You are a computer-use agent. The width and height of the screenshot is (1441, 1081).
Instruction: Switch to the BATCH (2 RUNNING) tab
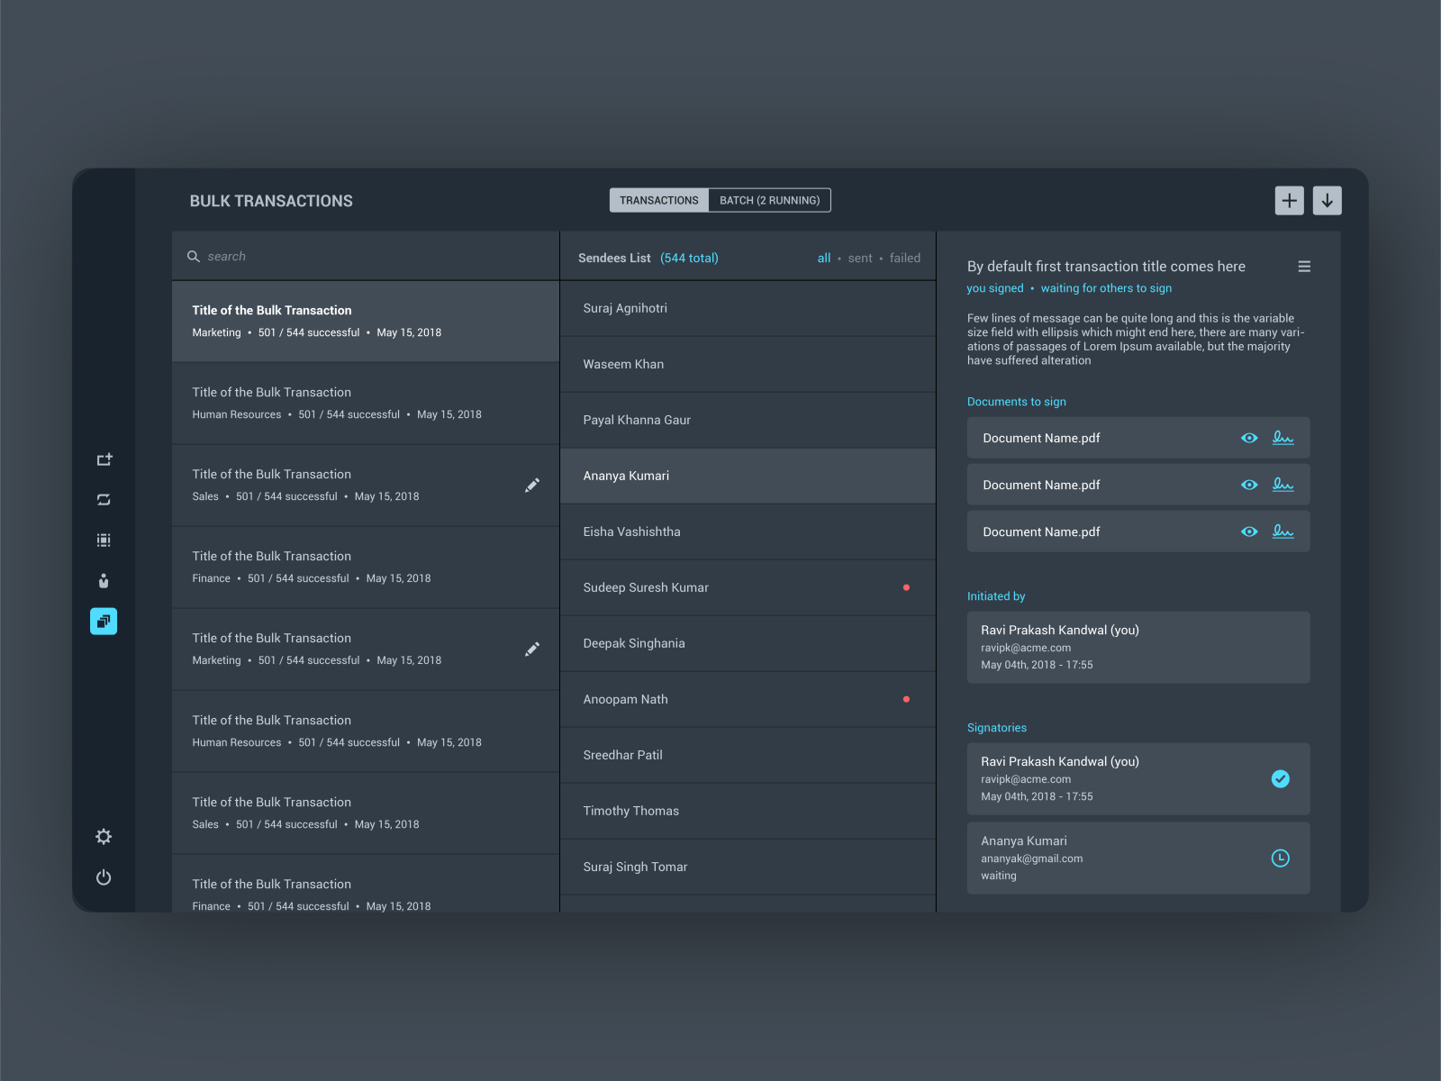769,200
